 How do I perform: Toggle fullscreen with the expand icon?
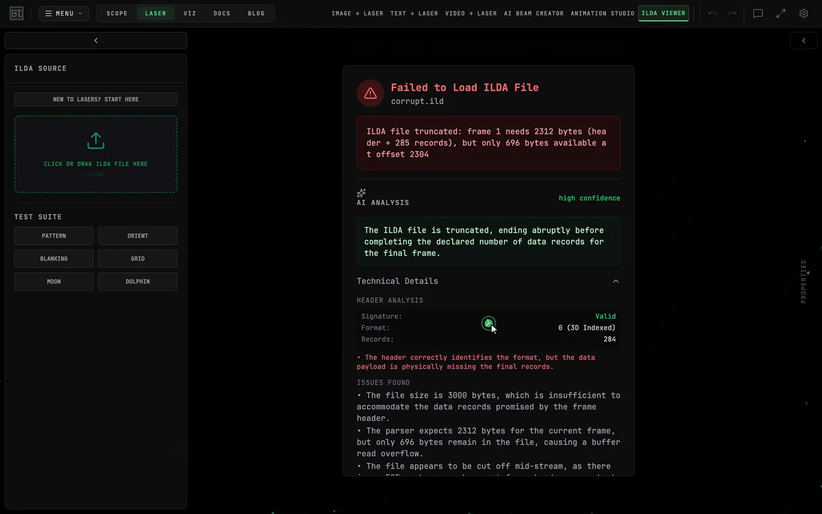[x=781, y=13]
